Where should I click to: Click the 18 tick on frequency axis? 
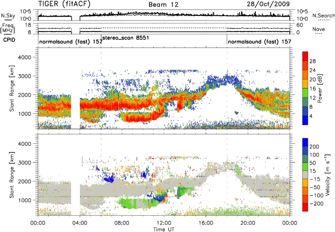point(28,25)
